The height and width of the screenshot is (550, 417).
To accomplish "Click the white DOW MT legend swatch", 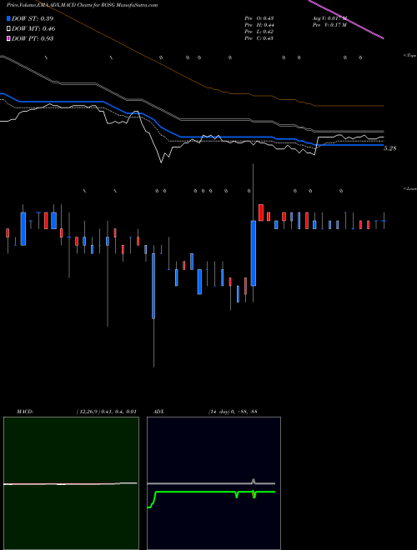I will [8, 29].
